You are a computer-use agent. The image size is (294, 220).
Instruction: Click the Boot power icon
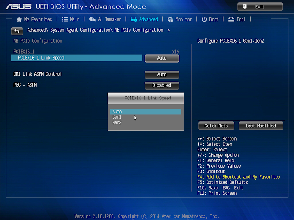tap(204, 19)
